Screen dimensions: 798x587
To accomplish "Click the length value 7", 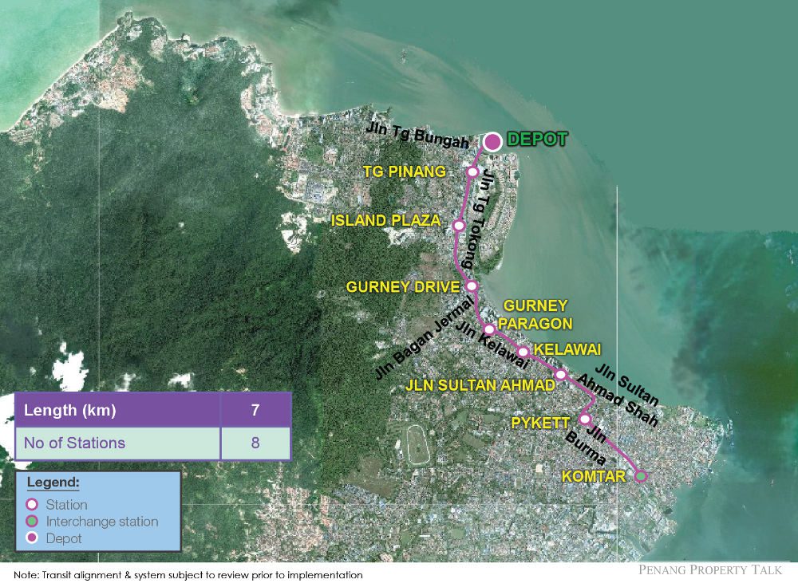I will [x=255, y=410].
